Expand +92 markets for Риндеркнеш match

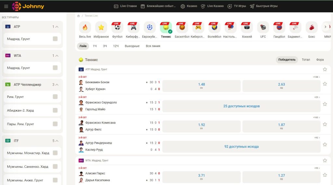tap(317, 138)
